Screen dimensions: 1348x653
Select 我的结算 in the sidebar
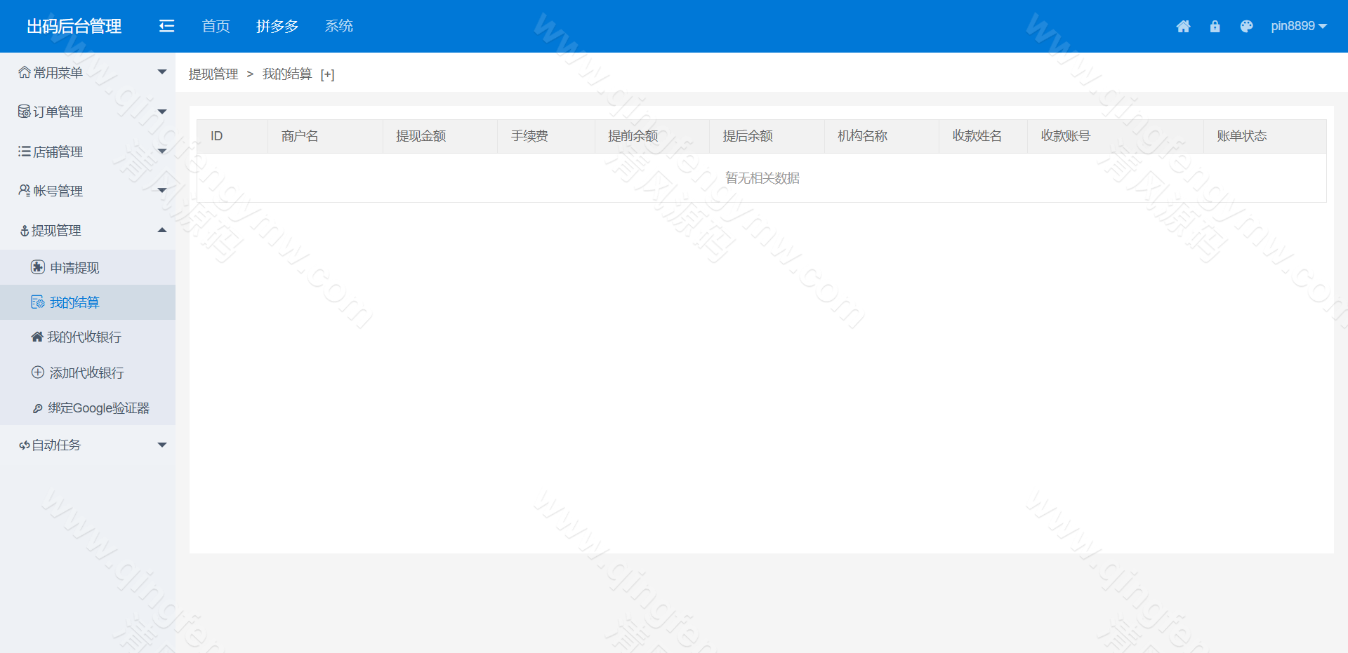click(74, 302)
